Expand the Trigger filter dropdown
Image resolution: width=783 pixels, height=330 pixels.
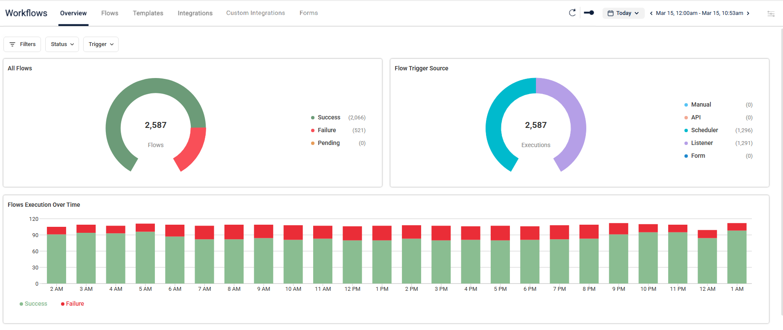click(x=101, y=44)
